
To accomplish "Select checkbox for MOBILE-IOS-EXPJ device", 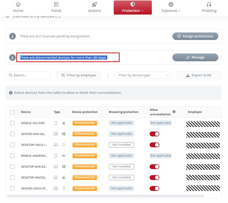I will [12, 123].
